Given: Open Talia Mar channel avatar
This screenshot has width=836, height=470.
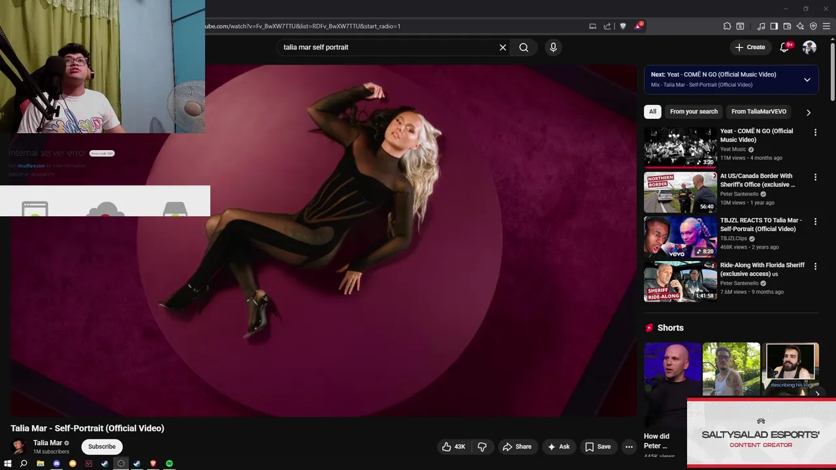Looking at the screenshot, I should (x=19, y=446).
